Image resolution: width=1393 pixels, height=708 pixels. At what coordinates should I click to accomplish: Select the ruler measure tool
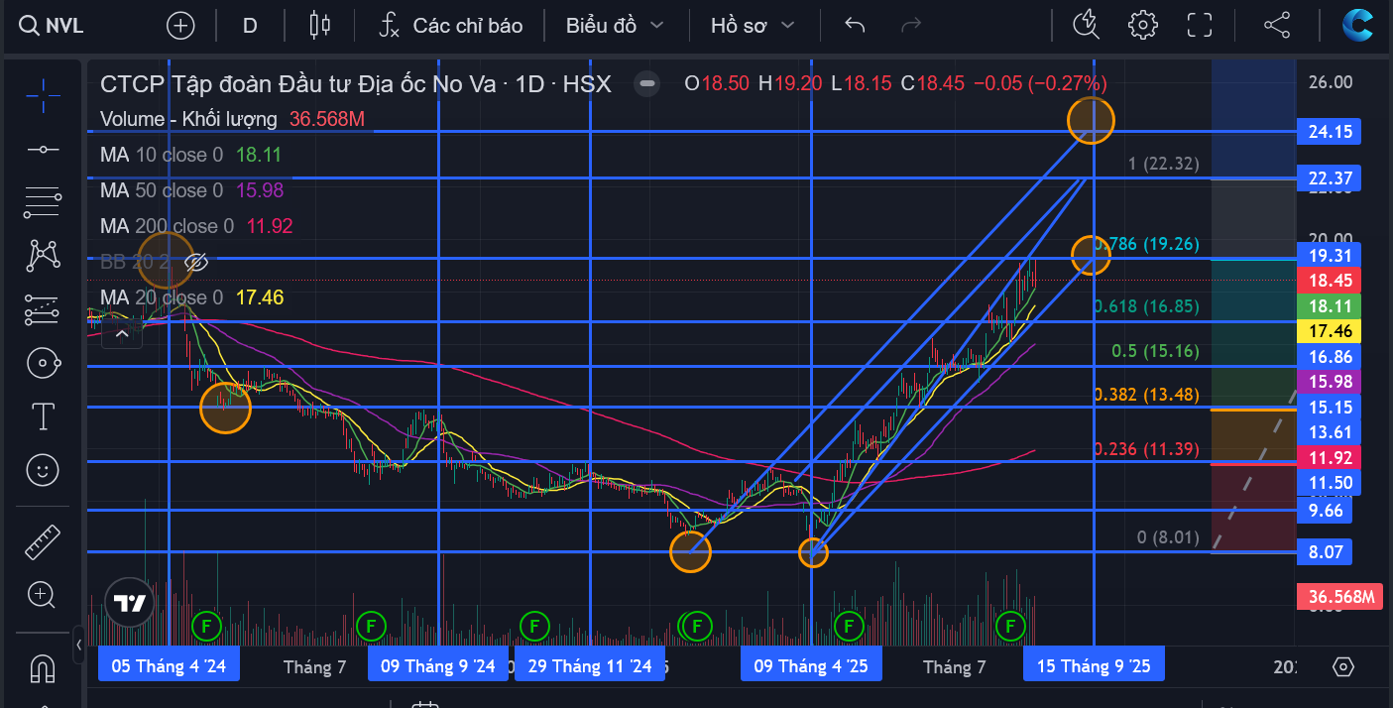click(43, 542)
